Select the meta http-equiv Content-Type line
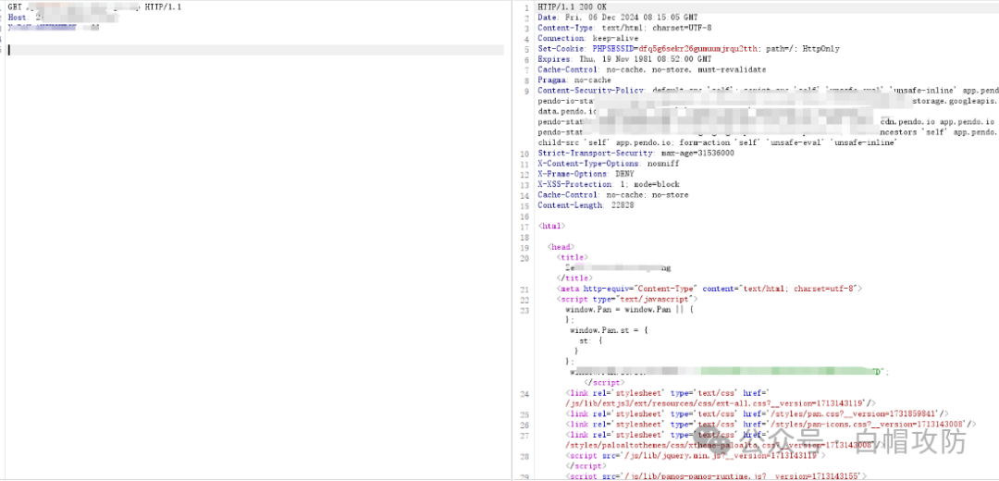Screen dimensions: 999x481 709,289
